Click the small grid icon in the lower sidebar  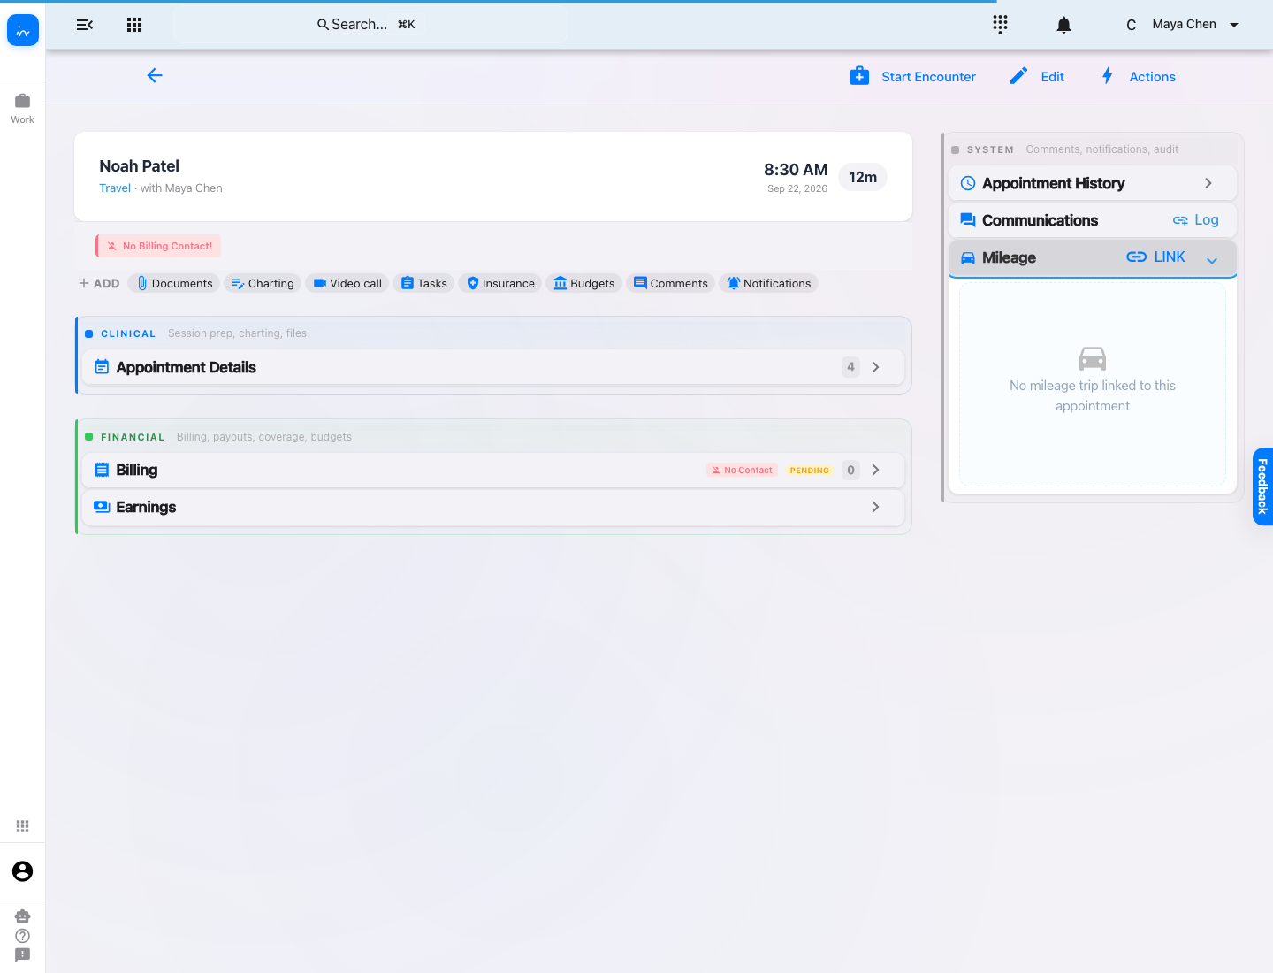pos(23,826)
